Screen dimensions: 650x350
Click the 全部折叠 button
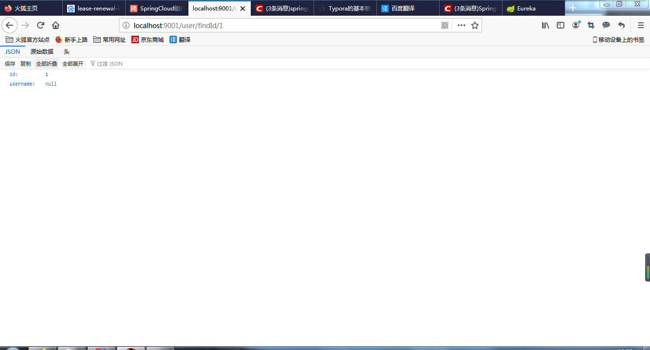[x=47, y=64]
